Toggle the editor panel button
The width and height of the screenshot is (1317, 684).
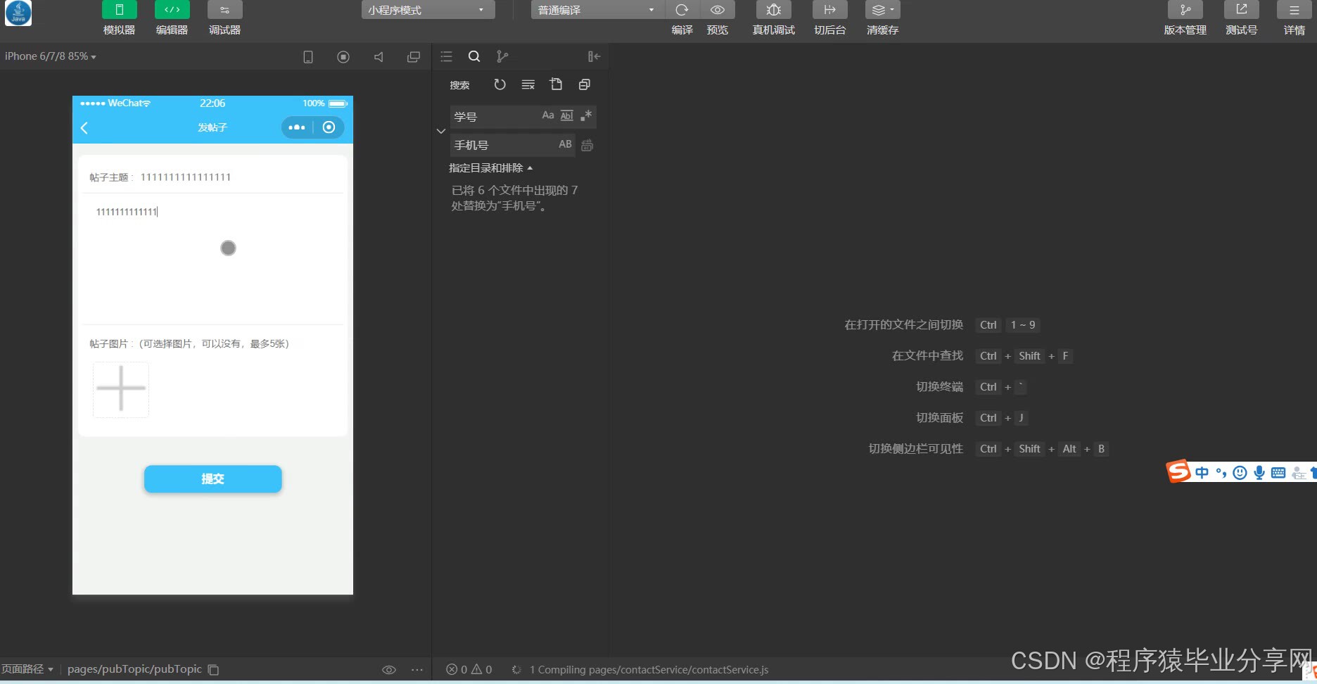tap(172, 10)
